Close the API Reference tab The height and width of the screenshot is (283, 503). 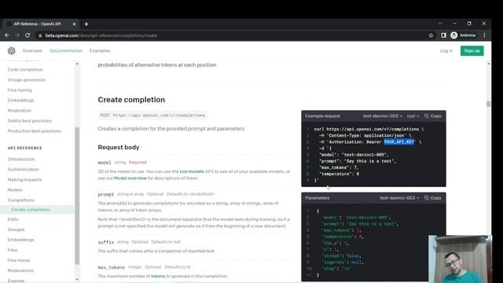(x=74, y=24)
